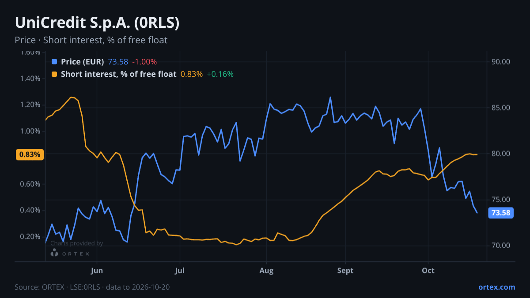Click the ortex.com link

pos(496,287)
